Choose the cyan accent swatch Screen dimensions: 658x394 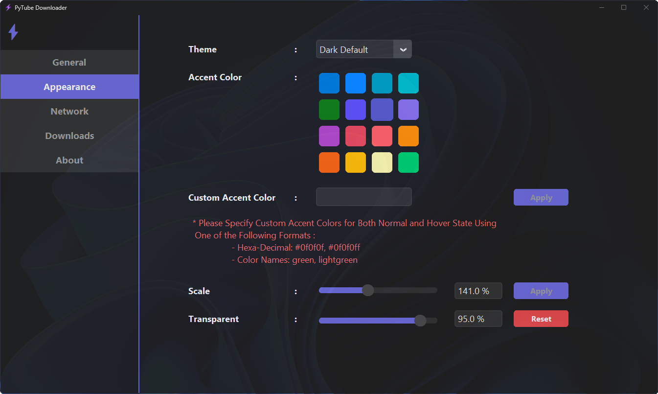pyautogui.click(x=408, y=83)
